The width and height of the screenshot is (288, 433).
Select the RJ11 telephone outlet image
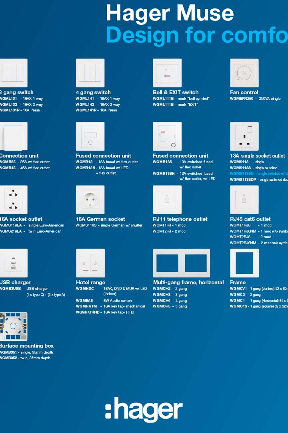tap(167, 200)
